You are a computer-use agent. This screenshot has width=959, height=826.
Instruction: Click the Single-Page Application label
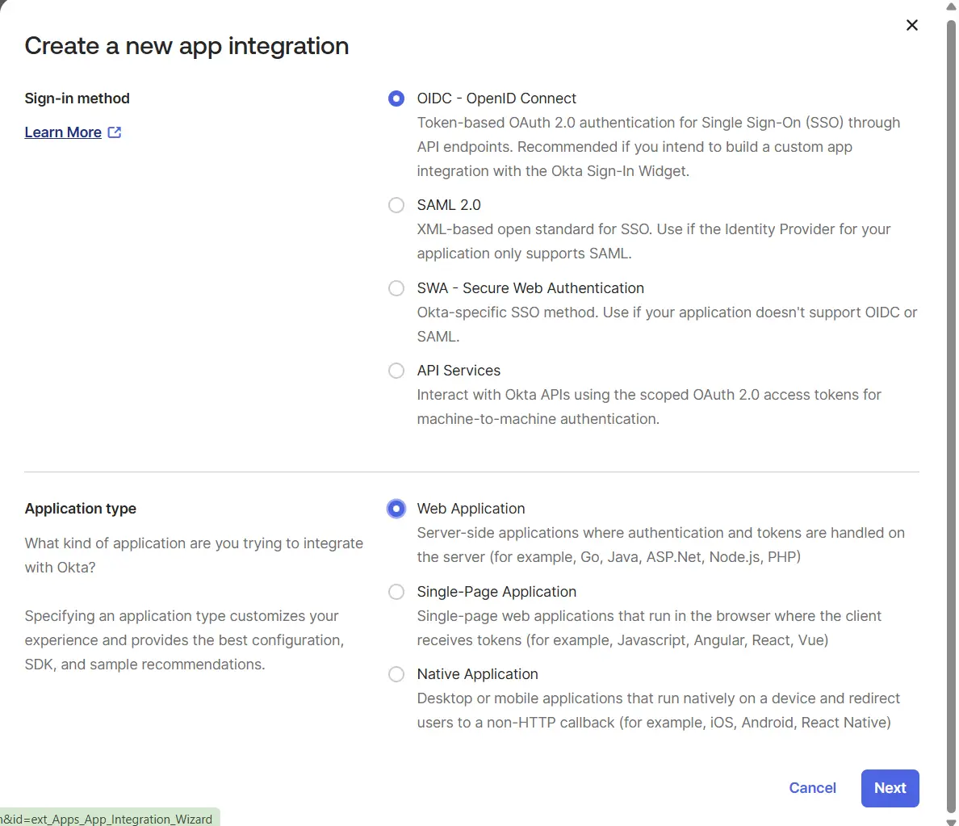click(496, 591)
